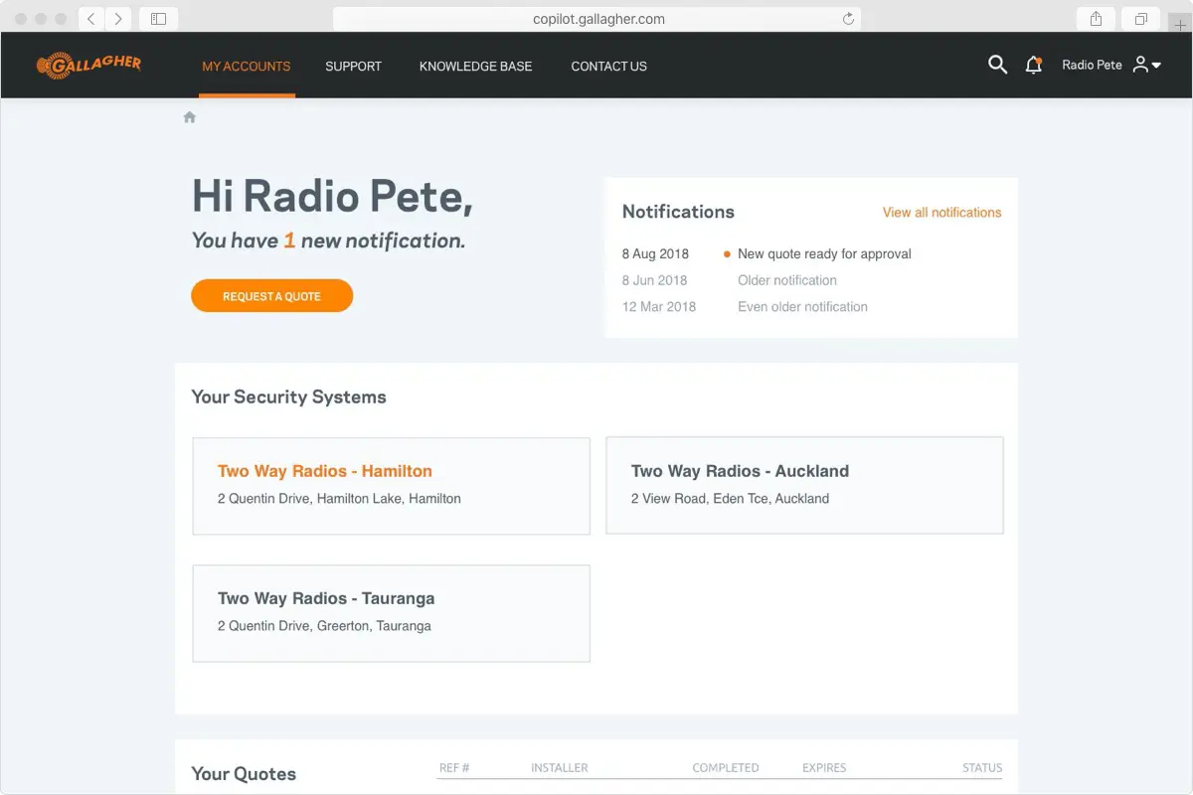Go to the Knowledge Base page

point(475,67)
